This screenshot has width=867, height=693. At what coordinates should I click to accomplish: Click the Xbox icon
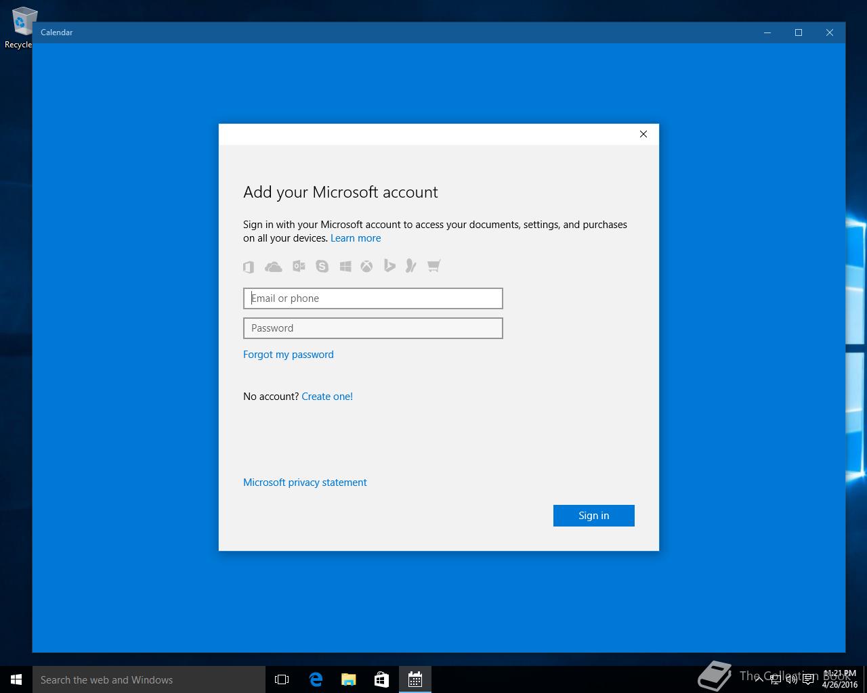(x=366, y=267)
